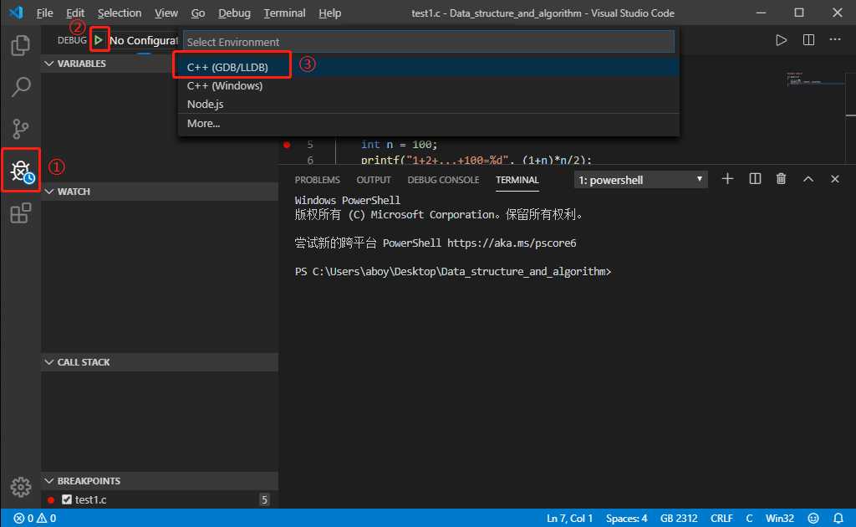Open the Help menu
The height and width of the screenshot is (527, 856).
329,13
